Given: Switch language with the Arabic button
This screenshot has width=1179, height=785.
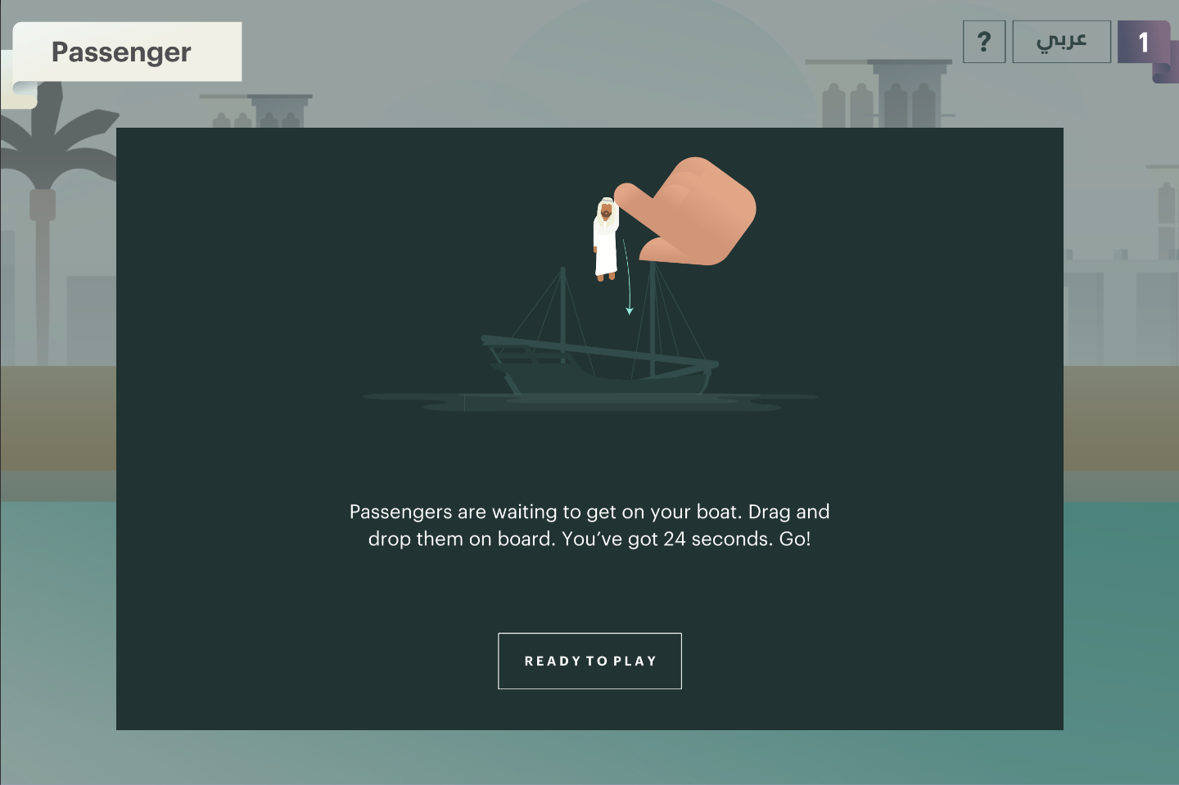Looking at the screenshot, I should tap(1062, 42).
